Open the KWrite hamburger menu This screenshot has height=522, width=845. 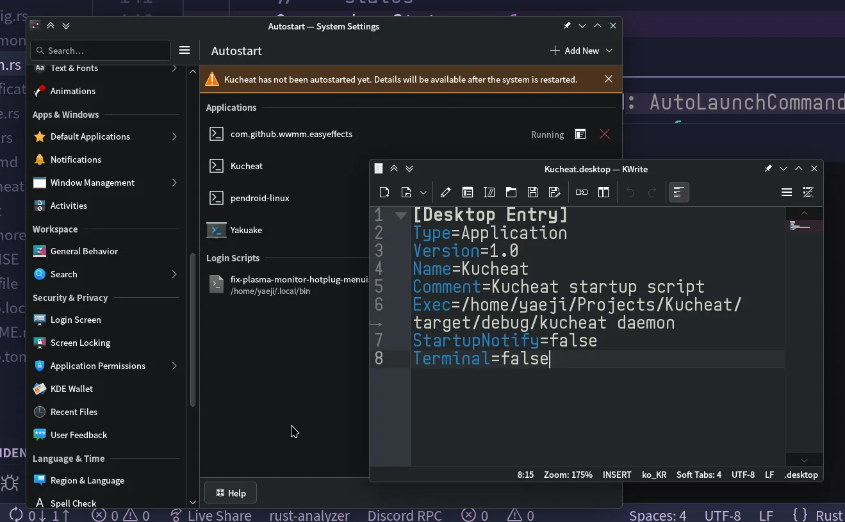[786, 192]
